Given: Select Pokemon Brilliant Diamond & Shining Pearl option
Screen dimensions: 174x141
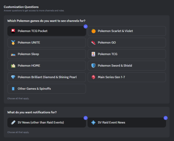Looking at the screenshot, I should pos(47,77).
